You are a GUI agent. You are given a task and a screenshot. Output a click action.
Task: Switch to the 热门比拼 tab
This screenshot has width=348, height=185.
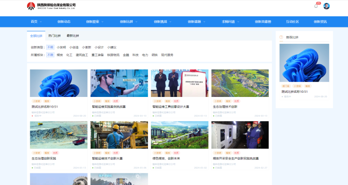click(54, 35)
